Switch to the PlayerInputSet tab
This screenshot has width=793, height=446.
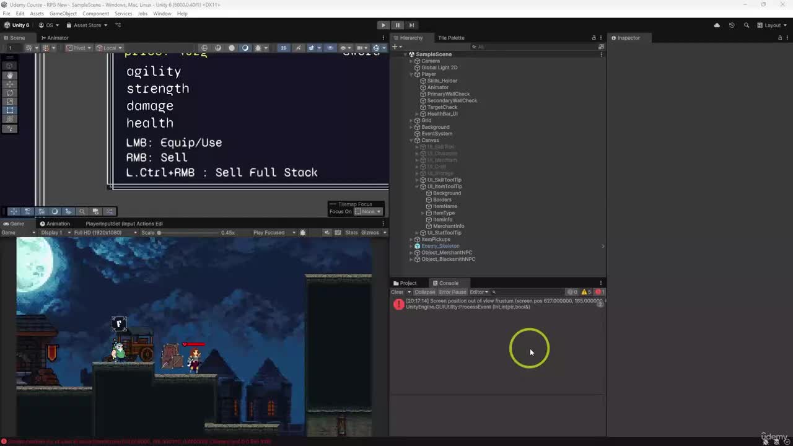click(124, 224)
